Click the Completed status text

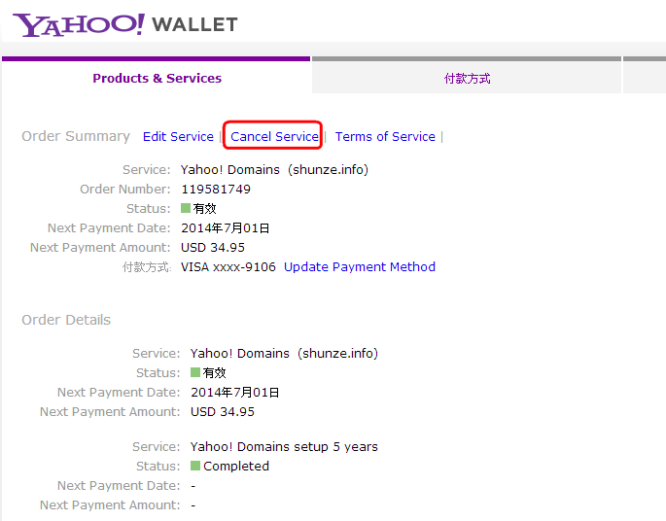click(x=236, y=467)
